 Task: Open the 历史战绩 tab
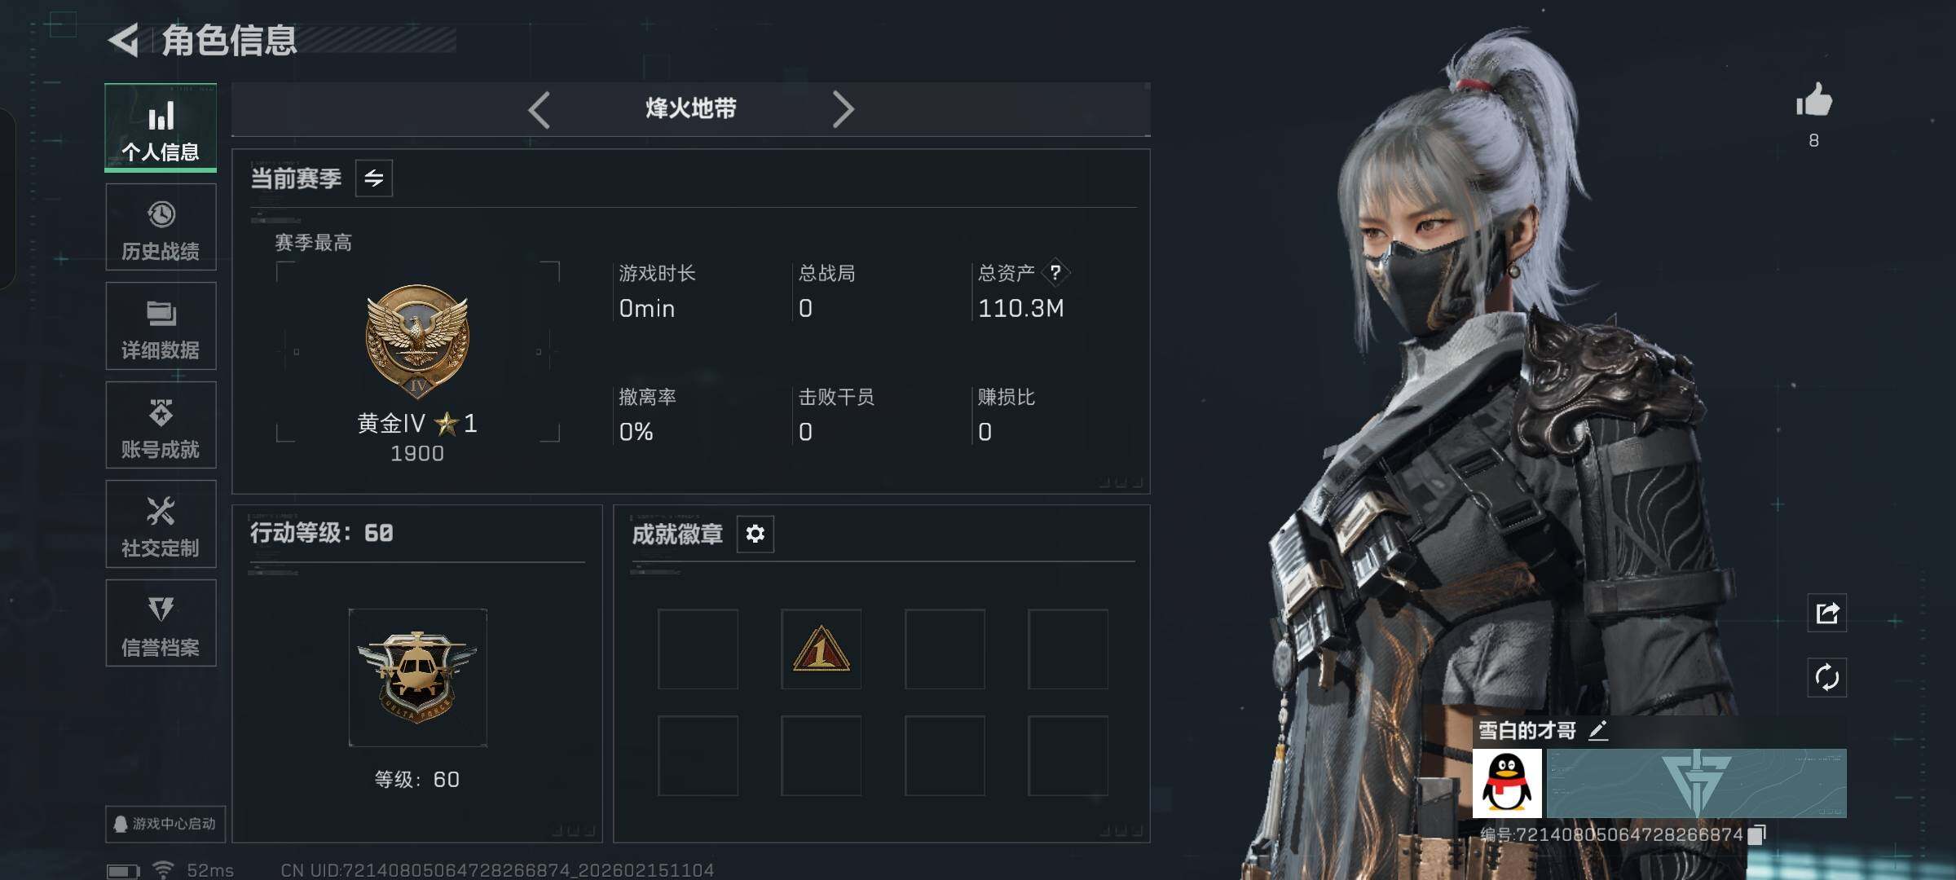tap(161, 227)
